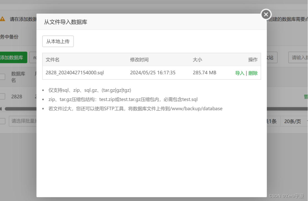Select the file name 2828_20240427154000.sql
The width and height of the screenshot is (308, 201).
pos(75,73)
